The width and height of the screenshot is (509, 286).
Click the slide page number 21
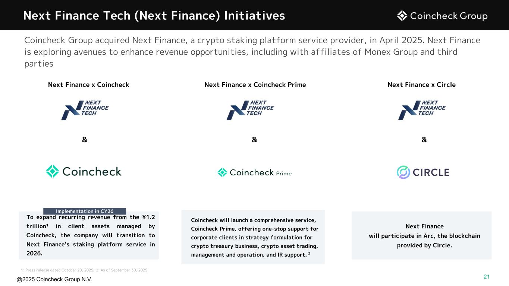486,276
